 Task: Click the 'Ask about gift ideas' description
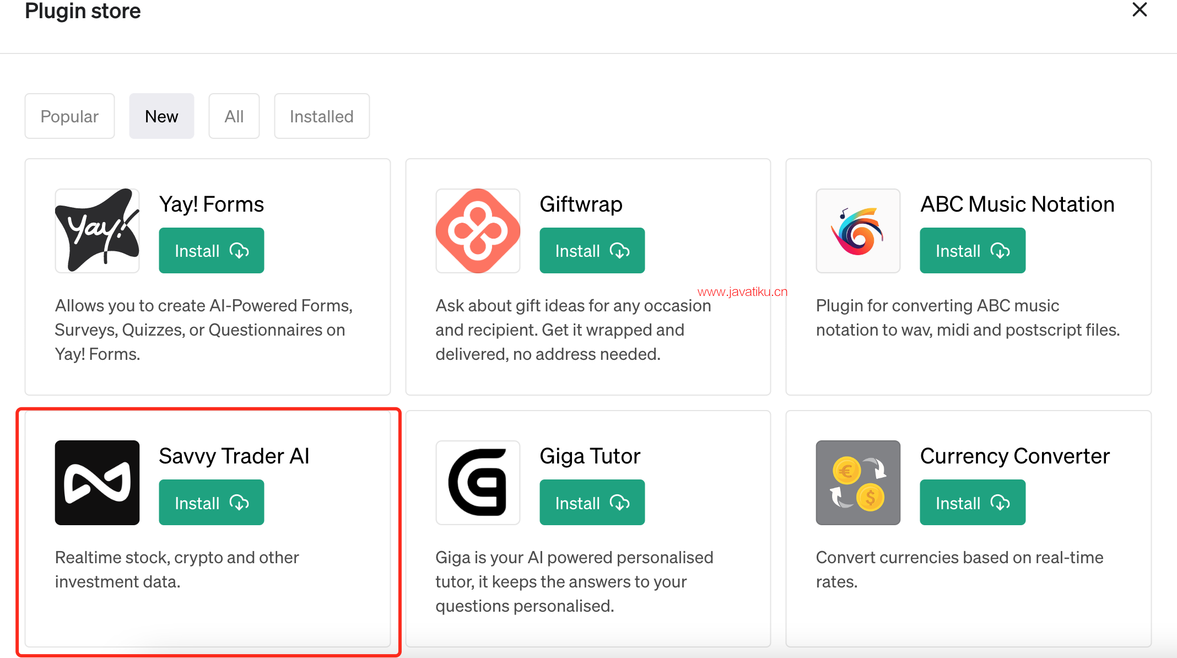tap(573, 330)
